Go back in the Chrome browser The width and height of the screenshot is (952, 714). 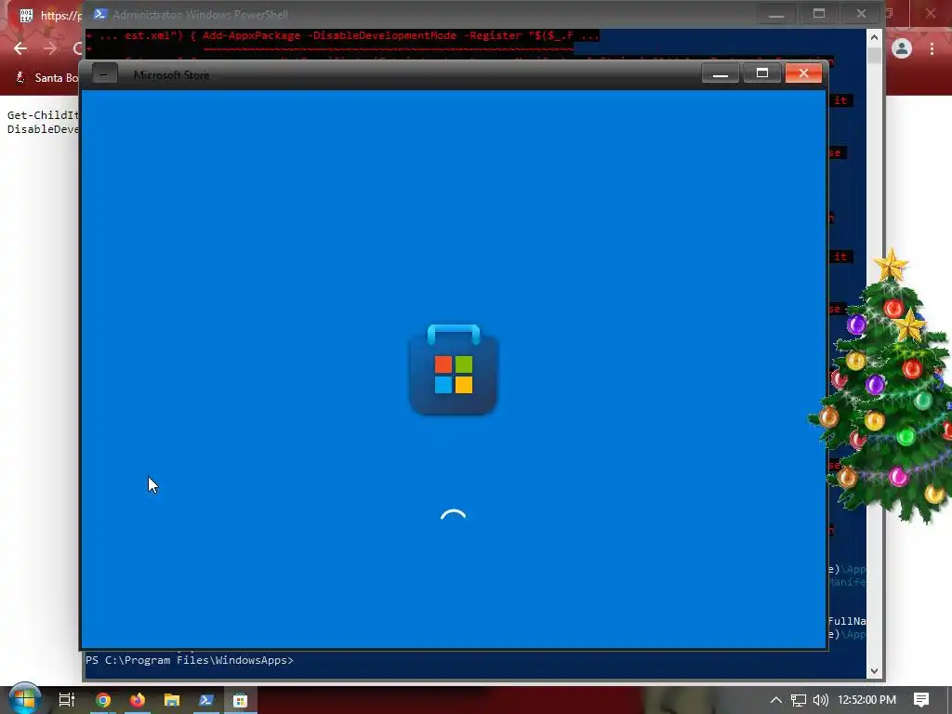coord(20,48)
